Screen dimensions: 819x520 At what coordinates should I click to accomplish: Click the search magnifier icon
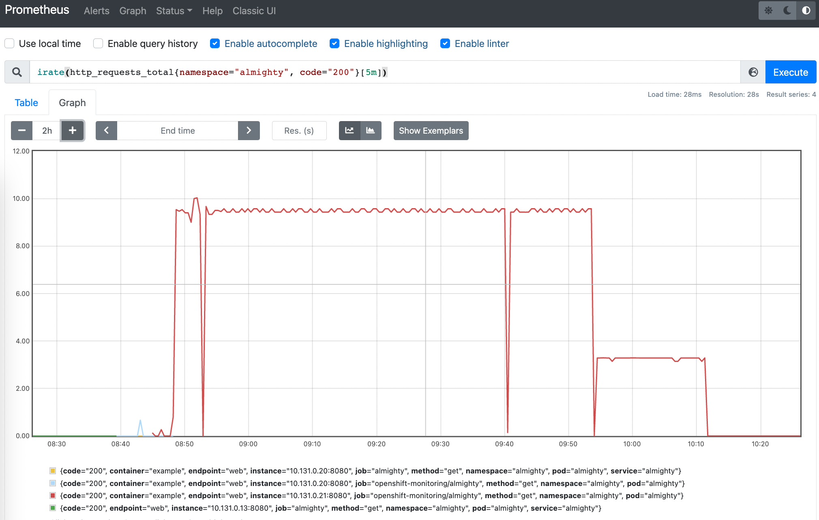pos(17,72)
